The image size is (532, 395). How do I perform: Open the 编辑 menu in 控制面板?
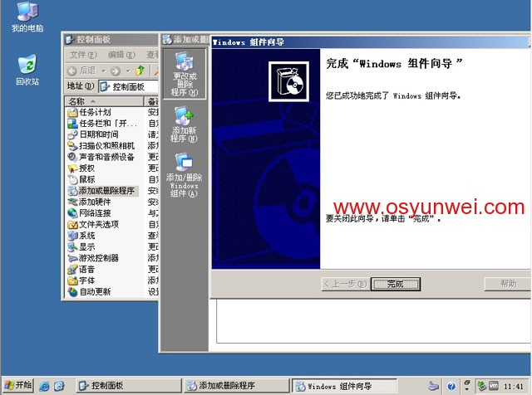[121, 55]
